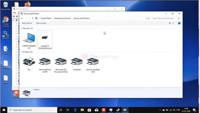Select Microsoft XPS Document Writer printer
200x113 pixels.
61,65
